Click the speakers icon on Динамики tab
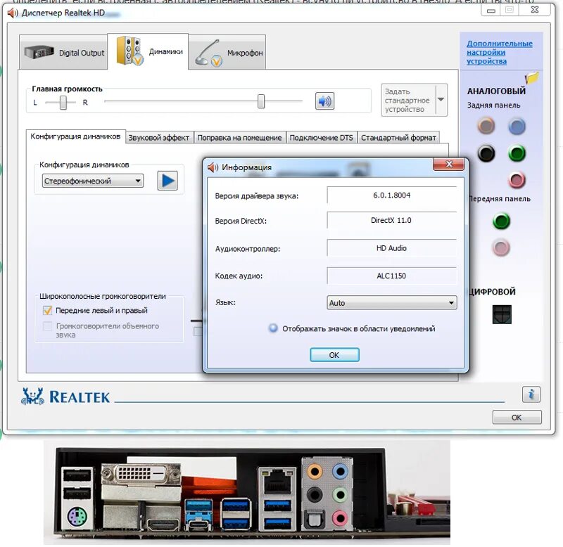Viewport: 563px width, 547px height. tap(129, 51)
